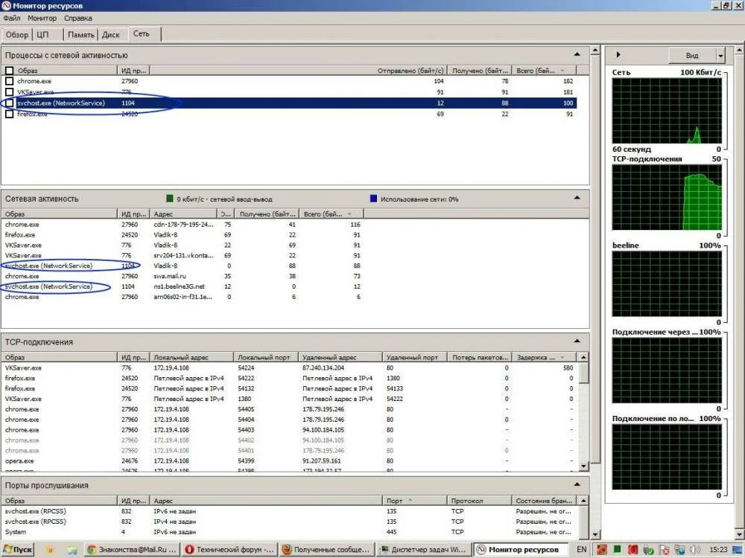Sort by 'Локальный порт' column header
This screenshot has width=745, height=558.
coord(266,357)
